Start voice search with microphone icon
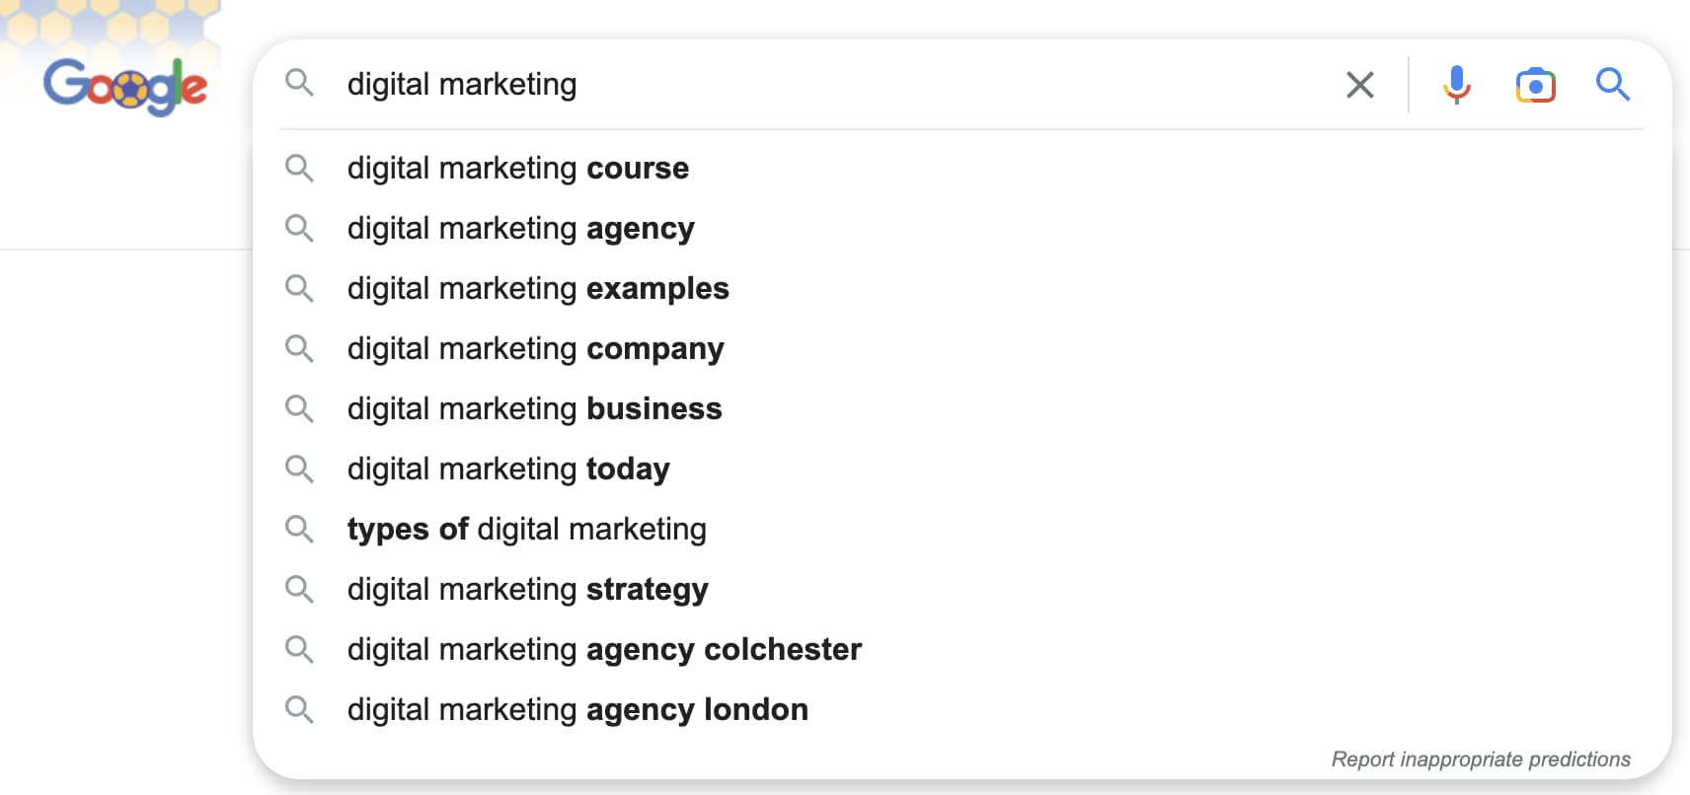Image resolution: width=1690 pixels, height=795 pixels. [x=1456, y=85]
